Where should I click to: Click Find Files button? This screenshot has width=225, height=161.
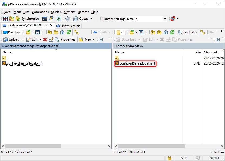pyautogui.click(x=187, y=32)
